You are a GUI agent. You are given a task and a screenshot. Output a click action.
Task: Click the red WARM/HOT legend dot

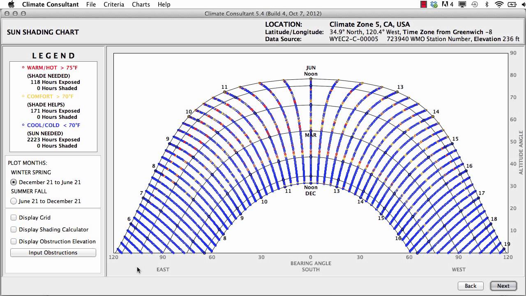[23, 67]
